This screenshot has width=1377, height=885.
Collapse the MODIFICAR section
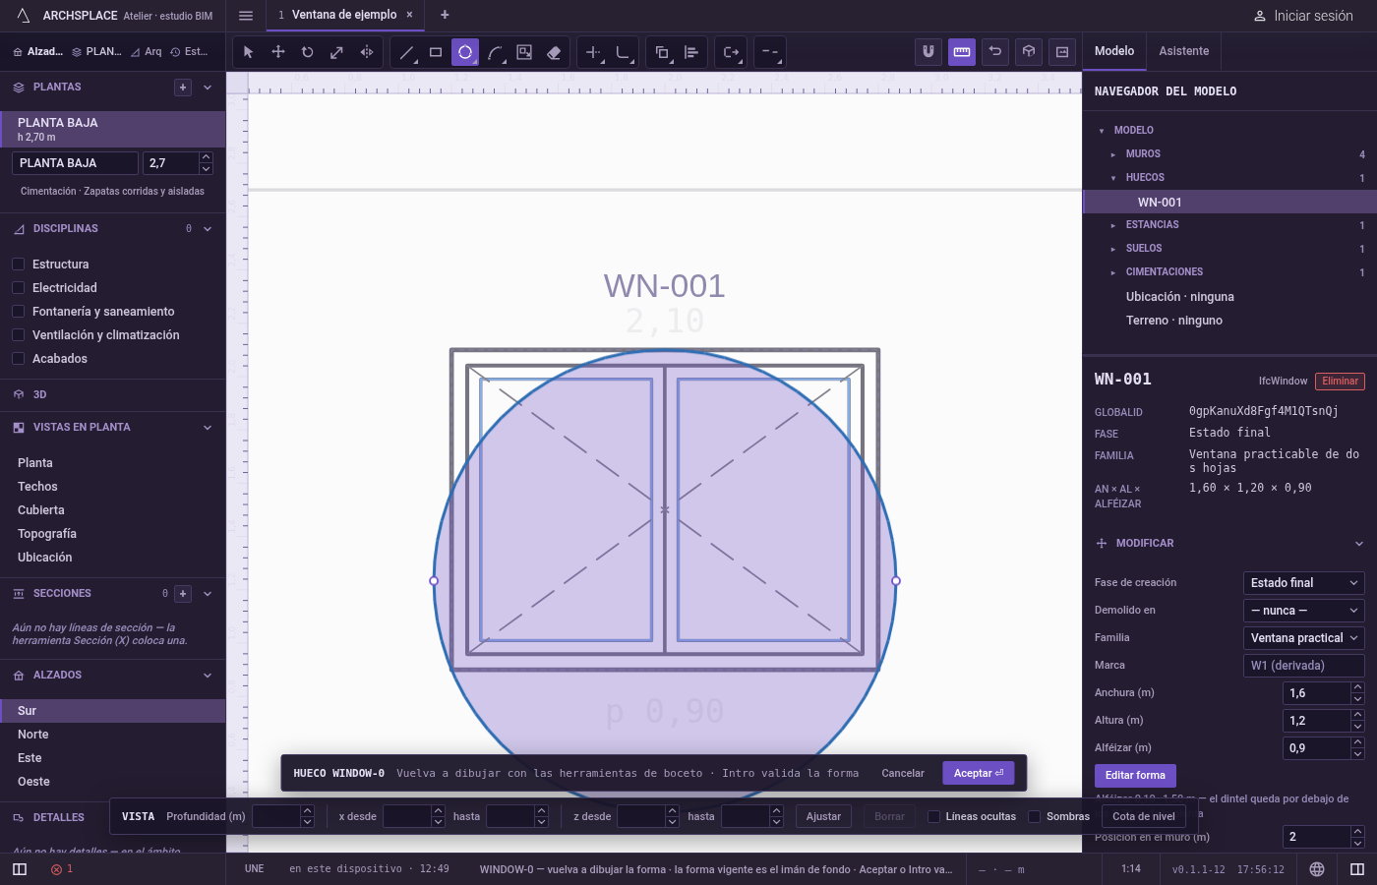coord(1359,543)
